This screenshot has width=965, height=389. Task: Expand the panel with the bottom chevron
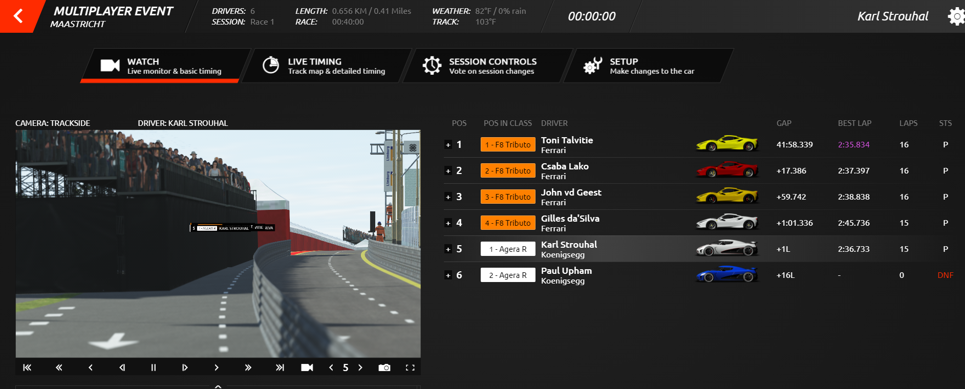(218, 386)
